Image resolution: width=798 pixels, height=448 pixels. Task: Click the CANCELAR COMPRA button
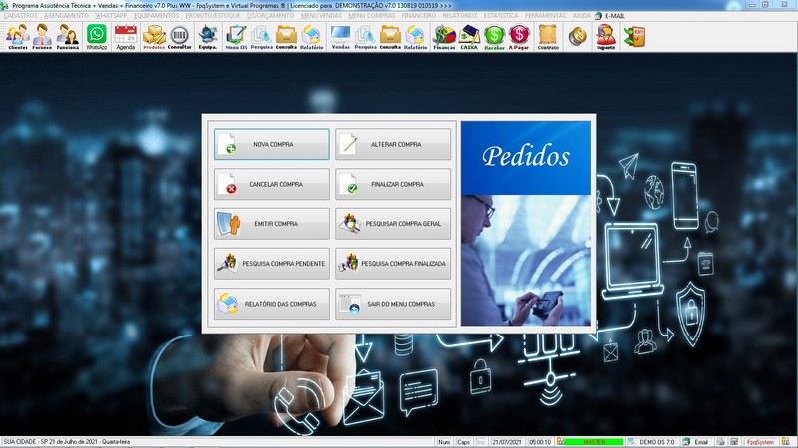(272, 184)
